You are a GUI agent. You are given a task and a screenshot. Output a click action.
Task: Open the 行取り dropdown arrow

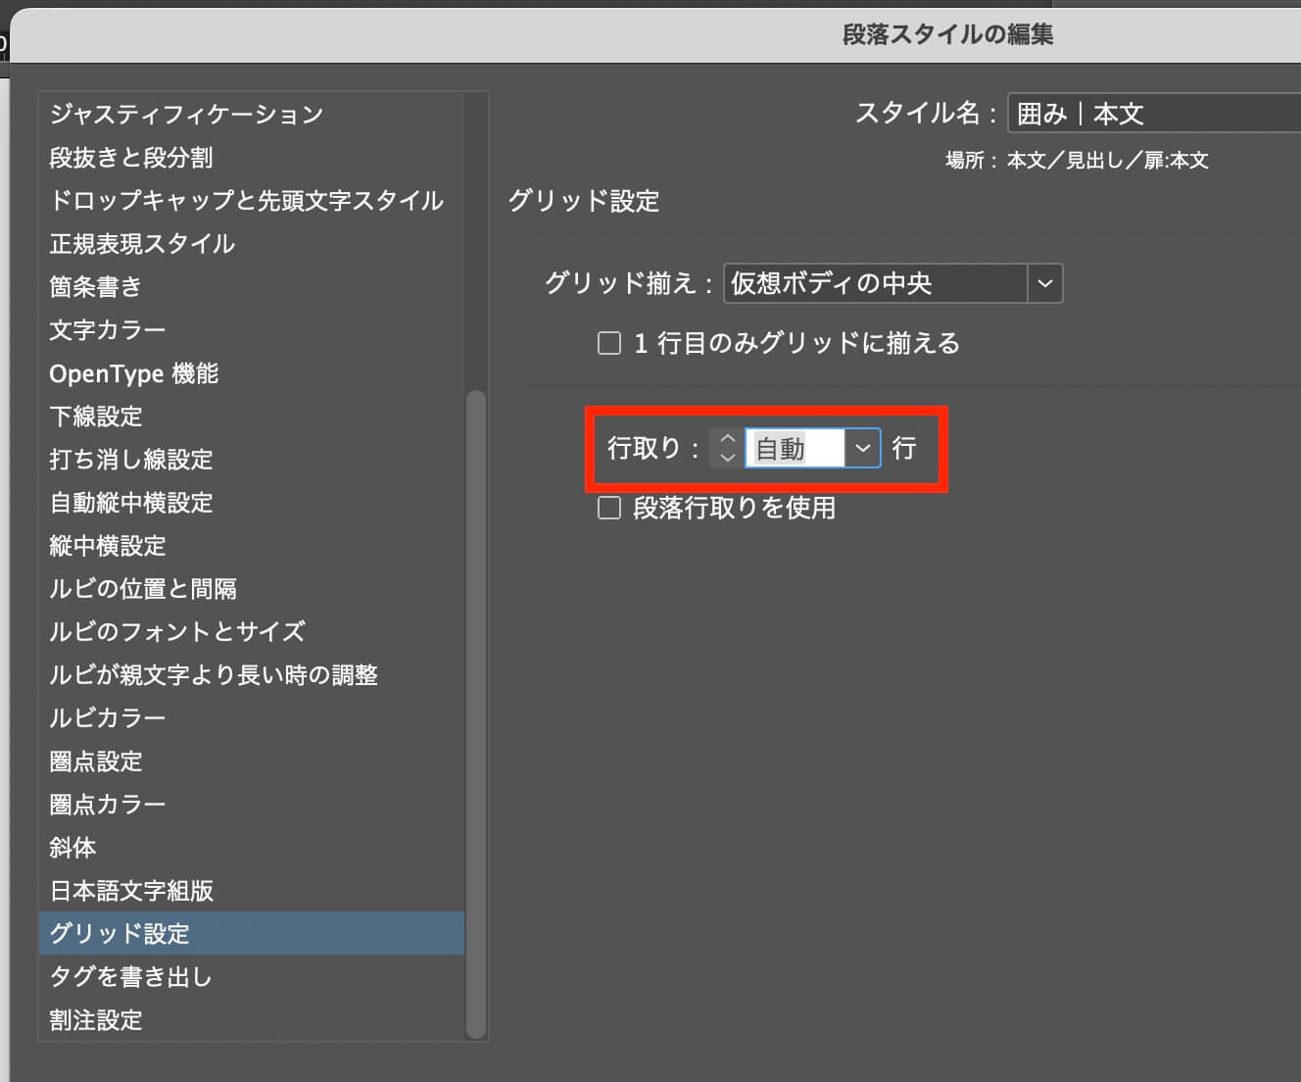[x=862, y=449]
